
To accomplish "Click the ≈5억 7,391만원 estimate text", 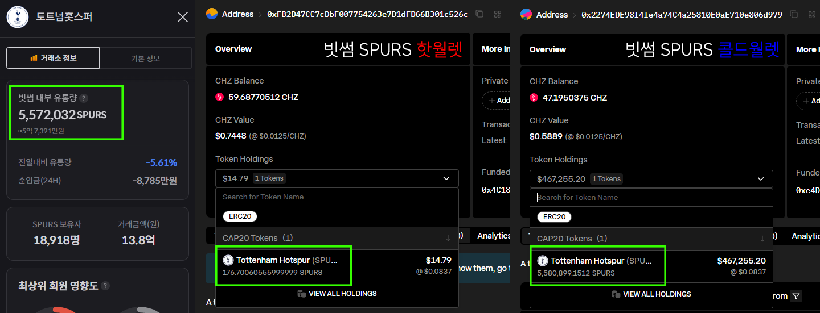I will (41, 131).
